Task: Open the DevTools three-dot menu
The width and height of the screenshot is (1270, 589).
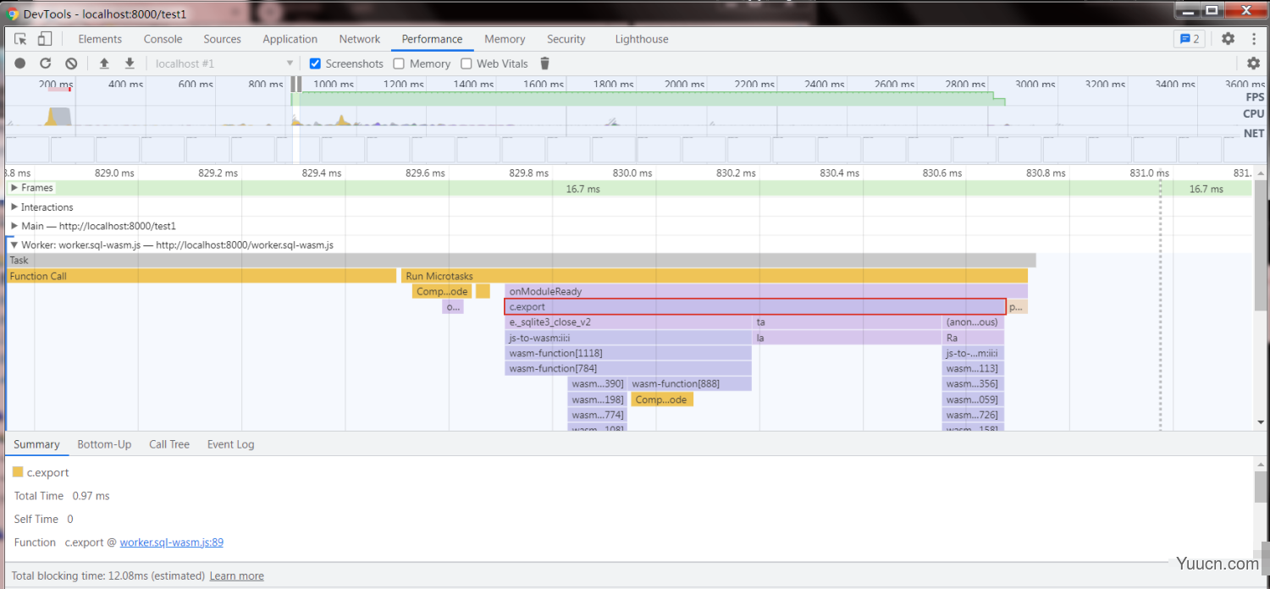Action: coord(1254,39)
